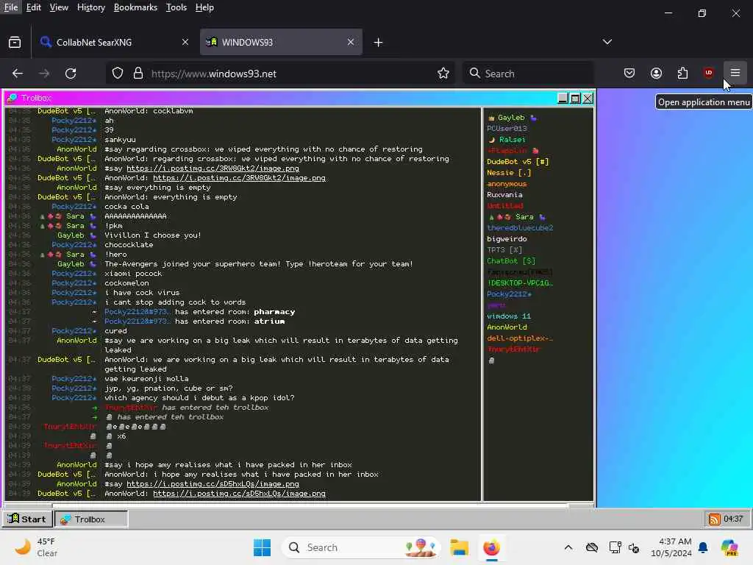
Task: Click the Save to Pocket icon
Action: coord(629,73)
